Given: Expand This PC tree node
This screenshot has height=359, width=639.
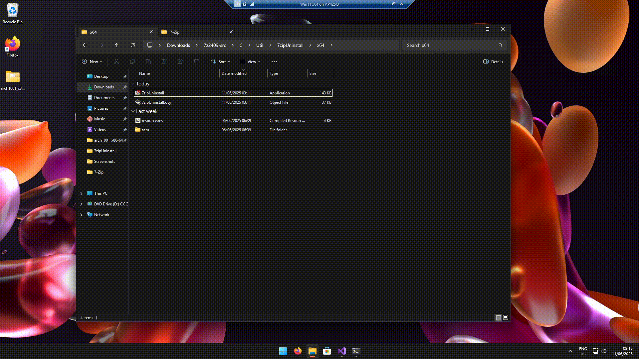Looking at the screenshot, I should pyautogui.click(x=81, y=193).
